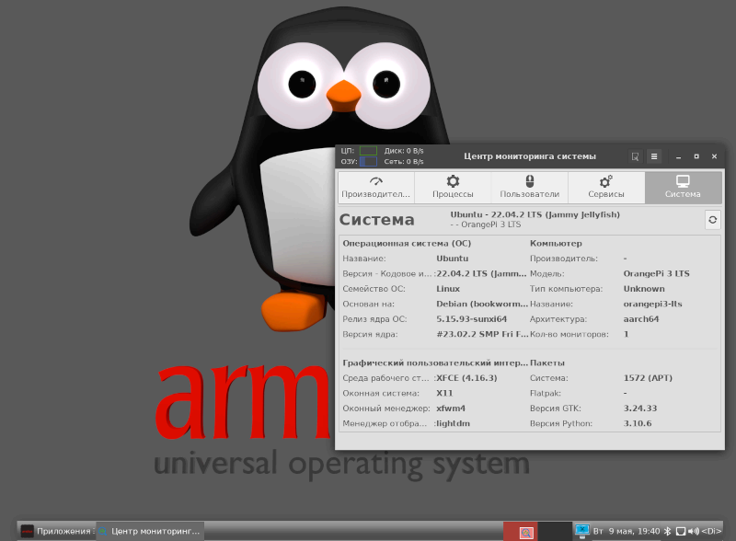Click the display icon in system tray
The width and height of the screenshot is (736, 541).
pyautogui.click(x=582, y=531)
